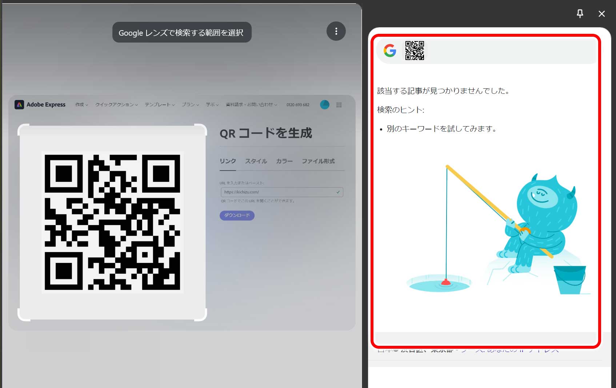The image size is (616, 388).
Task: Switch to the スタイル tab
Action: (256, 161)
